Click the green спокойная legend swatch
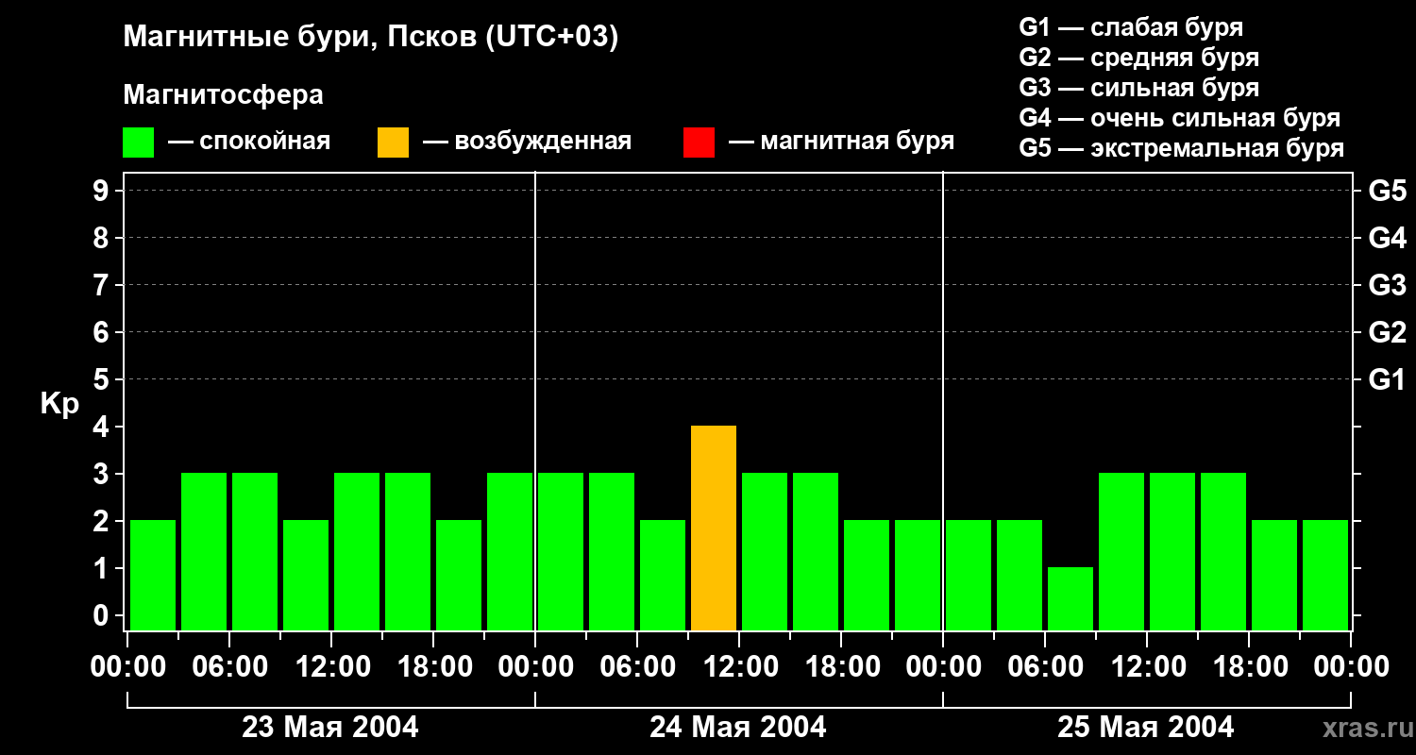This screenshot has height=755, width=1416. (139, 143)
